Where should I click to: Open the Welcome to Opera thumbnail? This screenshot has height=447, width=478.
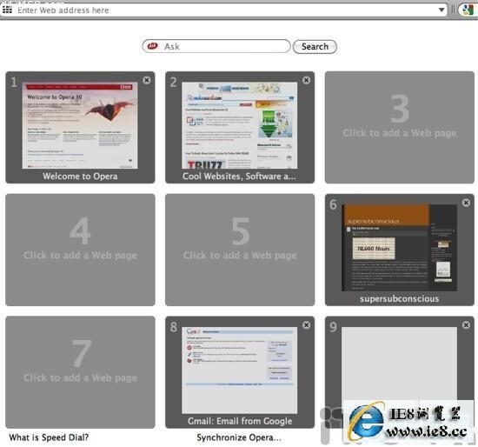pos(80,125)
